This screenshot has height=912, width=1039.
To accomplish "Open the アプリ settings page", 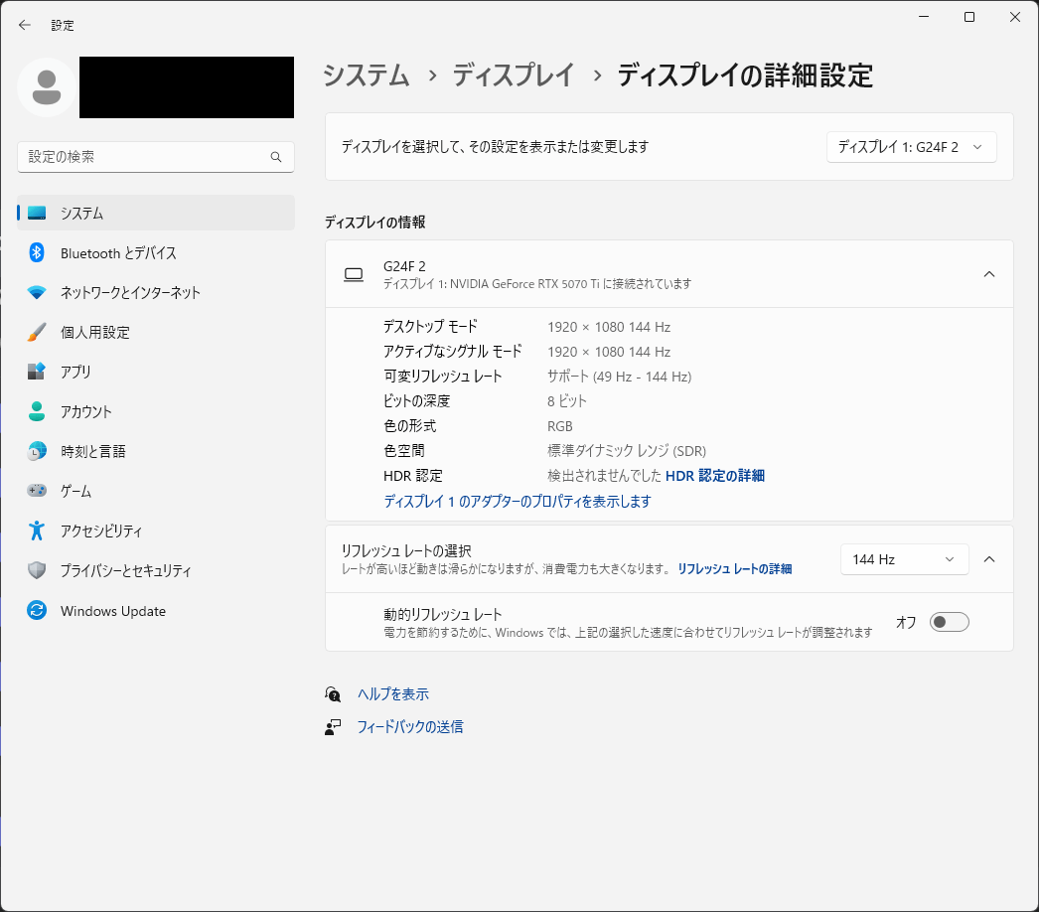I will 156,372.
